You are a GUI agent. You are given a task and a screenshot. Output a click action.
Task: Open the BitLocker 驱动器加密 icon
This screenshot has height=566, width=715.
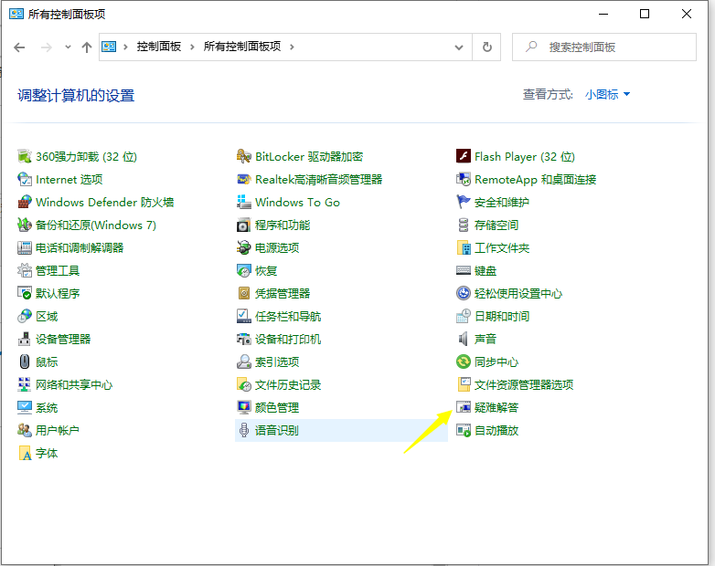244,157
